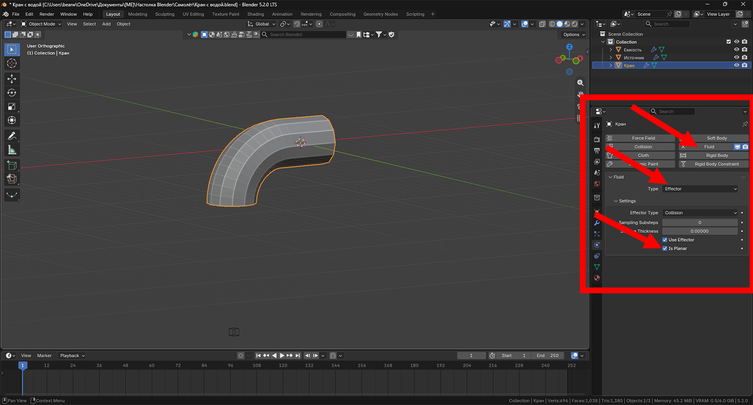The image size is (753, 405).
Task: Activate the Annotate pencil tool
Action: pos(12,136)
